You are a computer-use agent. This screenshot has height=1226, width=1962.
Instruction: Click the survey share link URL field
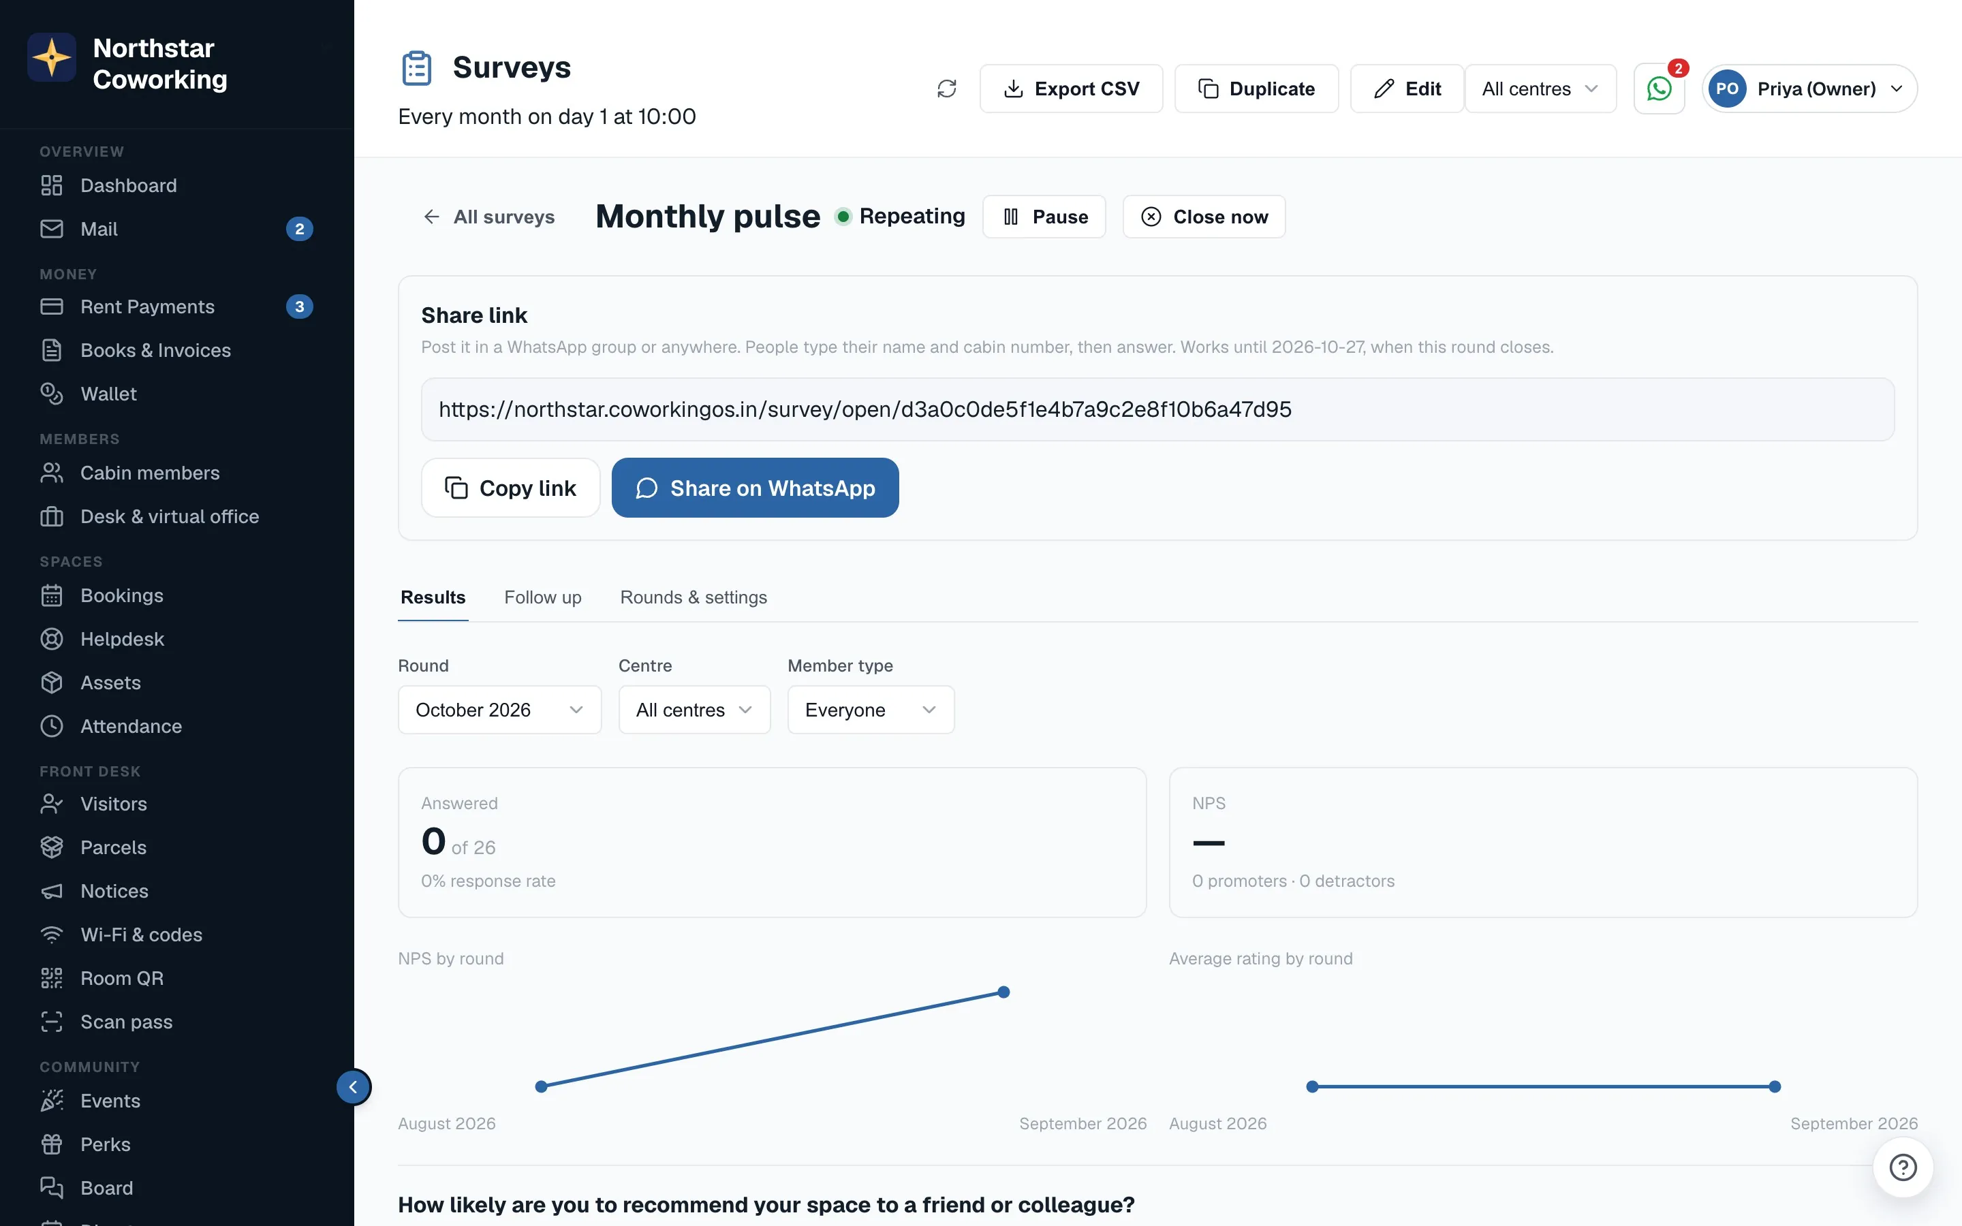[1157, 409]
